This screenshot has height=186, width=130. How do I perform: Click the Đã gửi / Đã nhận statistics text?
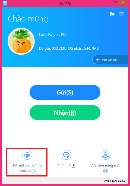coord(69,48)
